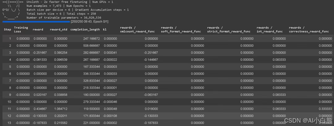Viewport: 334px width, 126px height.
Task: Click the trainable parameters line 36,929,536
Action: [x=64, y=18]
